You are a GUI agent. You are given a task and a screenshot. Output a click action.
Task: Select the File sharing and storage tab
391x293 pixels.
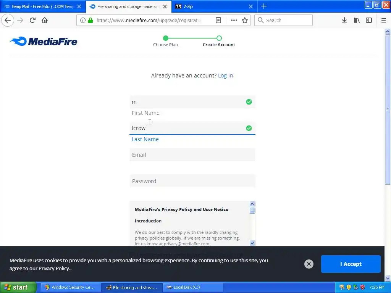(129, 6)
